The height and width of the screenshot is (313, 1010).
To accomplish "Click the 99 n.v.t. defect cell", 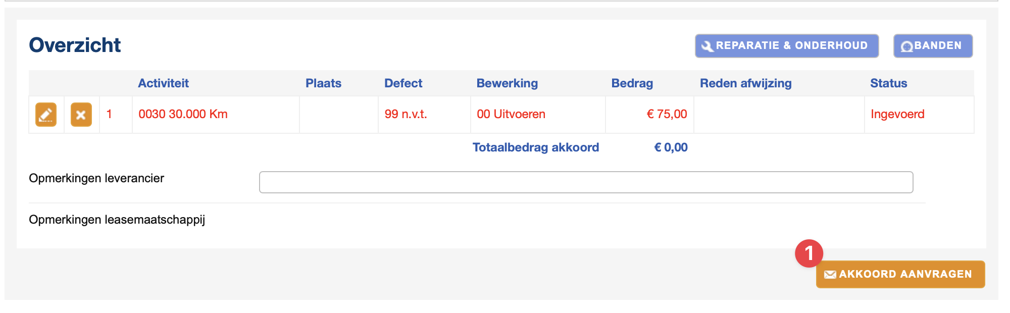I will click(406, 114).
